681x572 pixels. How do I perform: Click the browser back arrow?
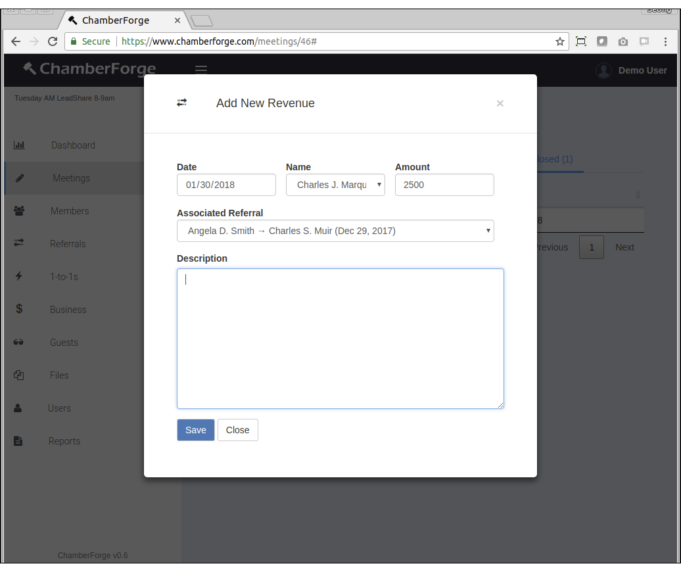point(16,41)
